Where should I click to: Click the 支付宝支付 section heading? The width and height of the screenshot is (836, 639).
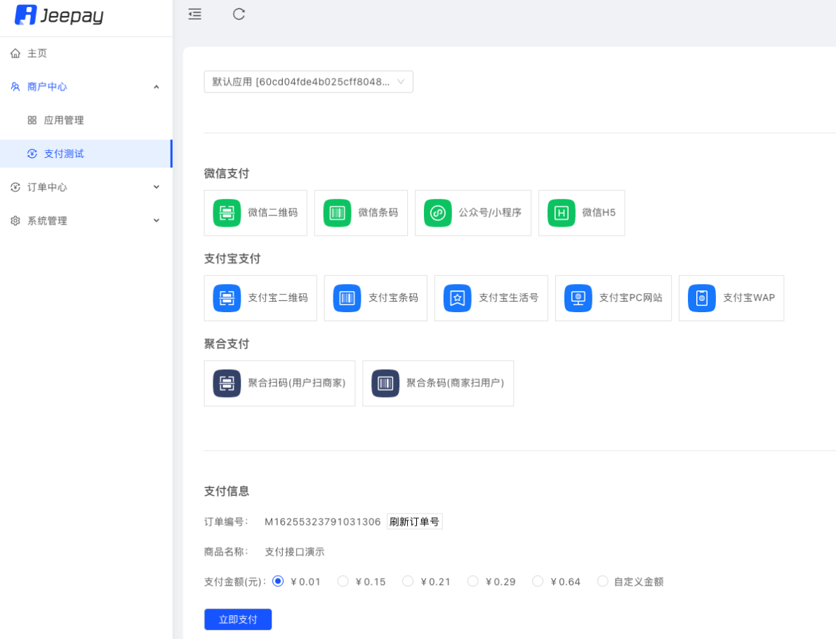coord(232,259)
